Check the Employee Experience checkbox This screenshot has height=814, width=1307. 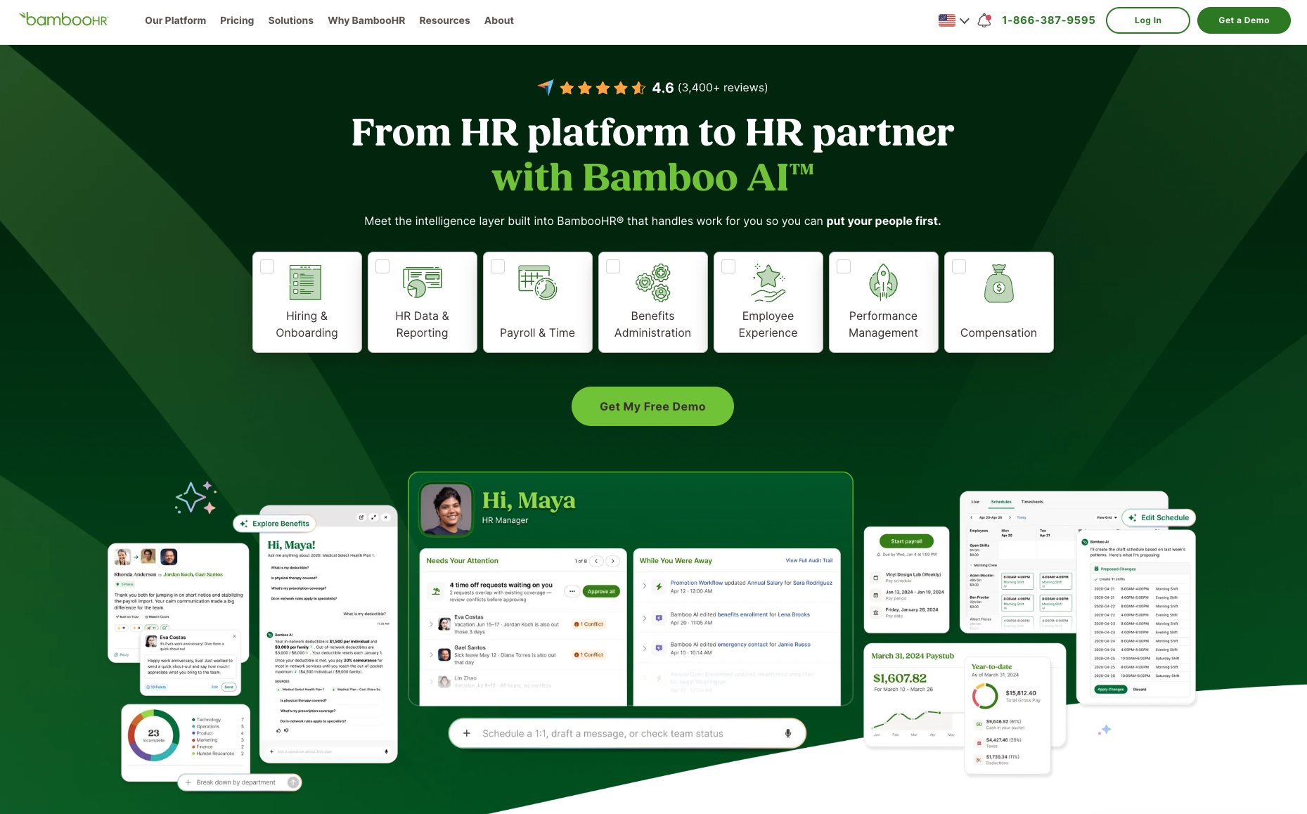point(728,266)
